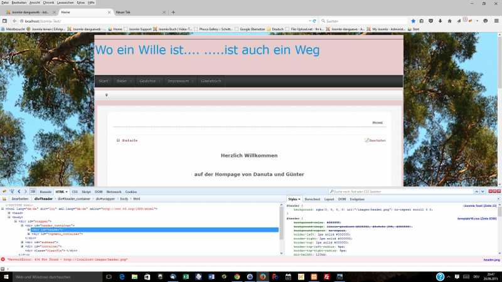Viewport: 502px width, 282px height.
Task: Click the Firebug search field
Action: 401,192
